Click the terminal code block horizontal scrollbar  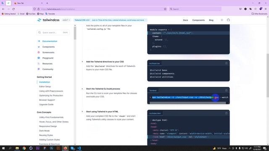(x=188, y=103)
